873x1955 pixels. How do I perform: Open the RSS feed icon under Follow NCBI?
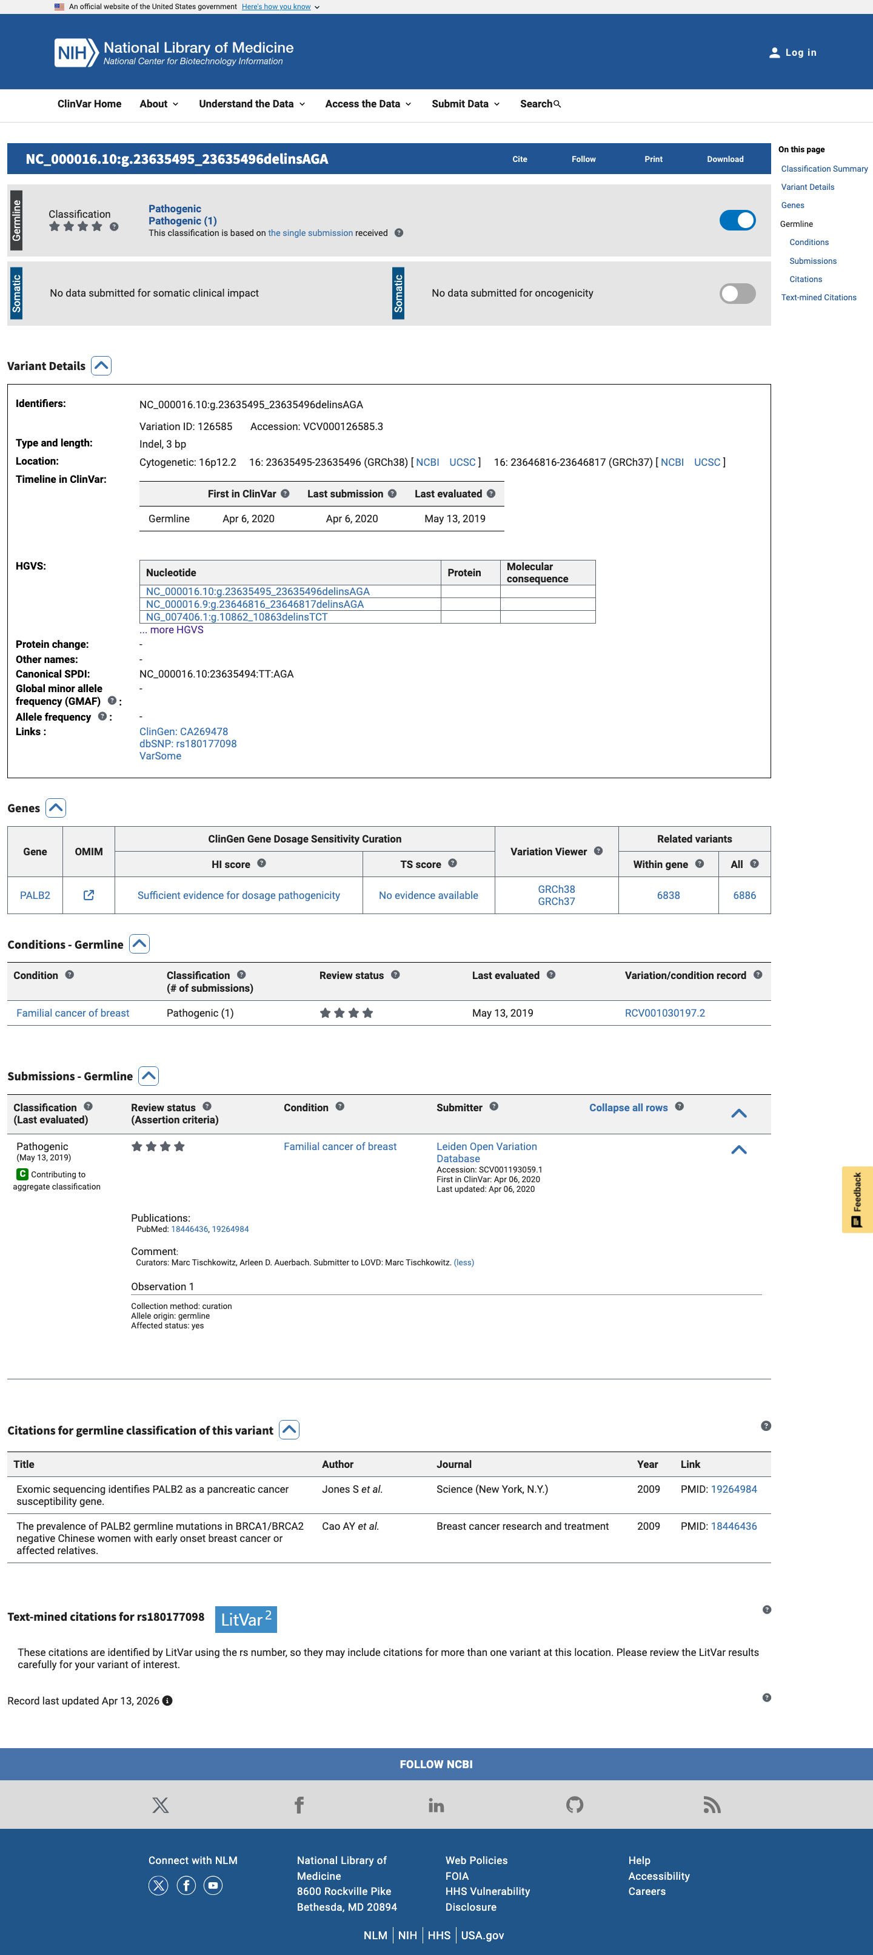tap(712, 1805)
